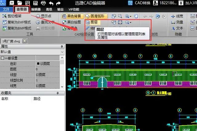Screen dimensions: 197x131
Task: Click the 路径 column header
Action: coord(37,99)
